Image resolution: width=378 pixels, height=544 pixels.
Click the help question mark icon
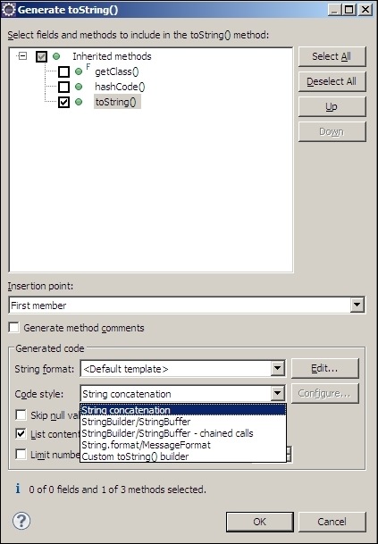[21, 521]
